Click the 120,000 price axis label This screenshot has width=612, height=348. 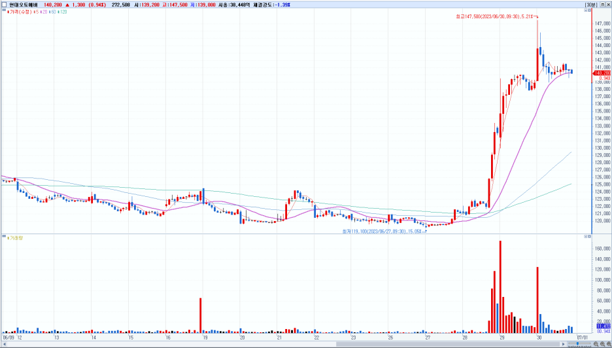coord(603,220)
